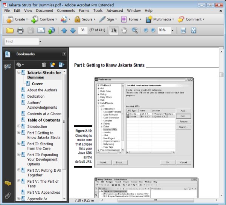Expand Part III: Expanding Your Development Options
The height and width of the screenshot is (205, 226).
19,154
